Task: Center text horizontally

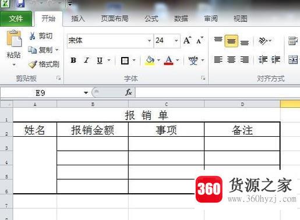Action: coord(231,59)
